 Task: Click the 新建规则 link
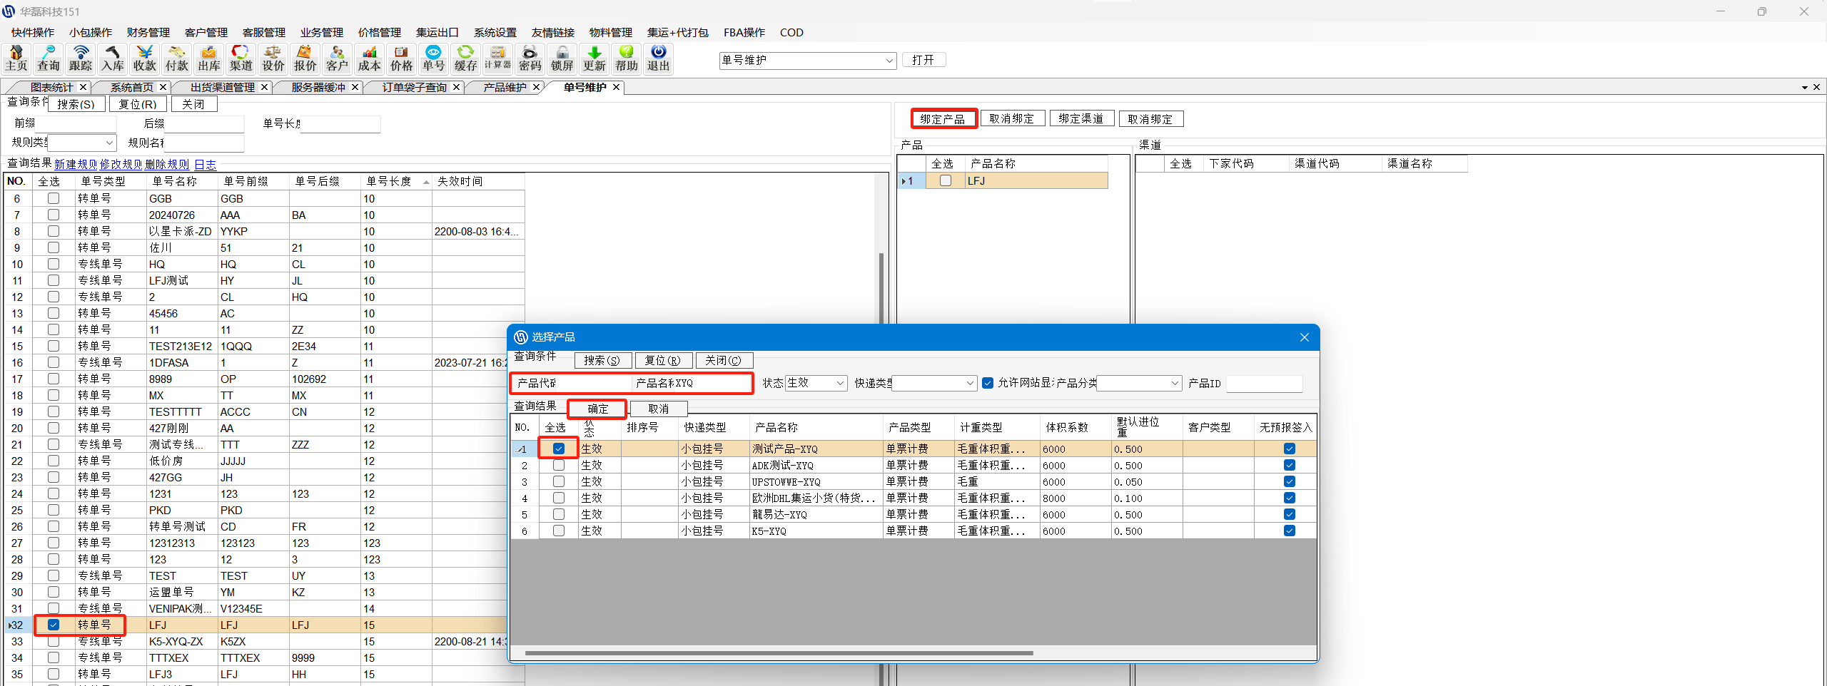(x=76, y=165)
